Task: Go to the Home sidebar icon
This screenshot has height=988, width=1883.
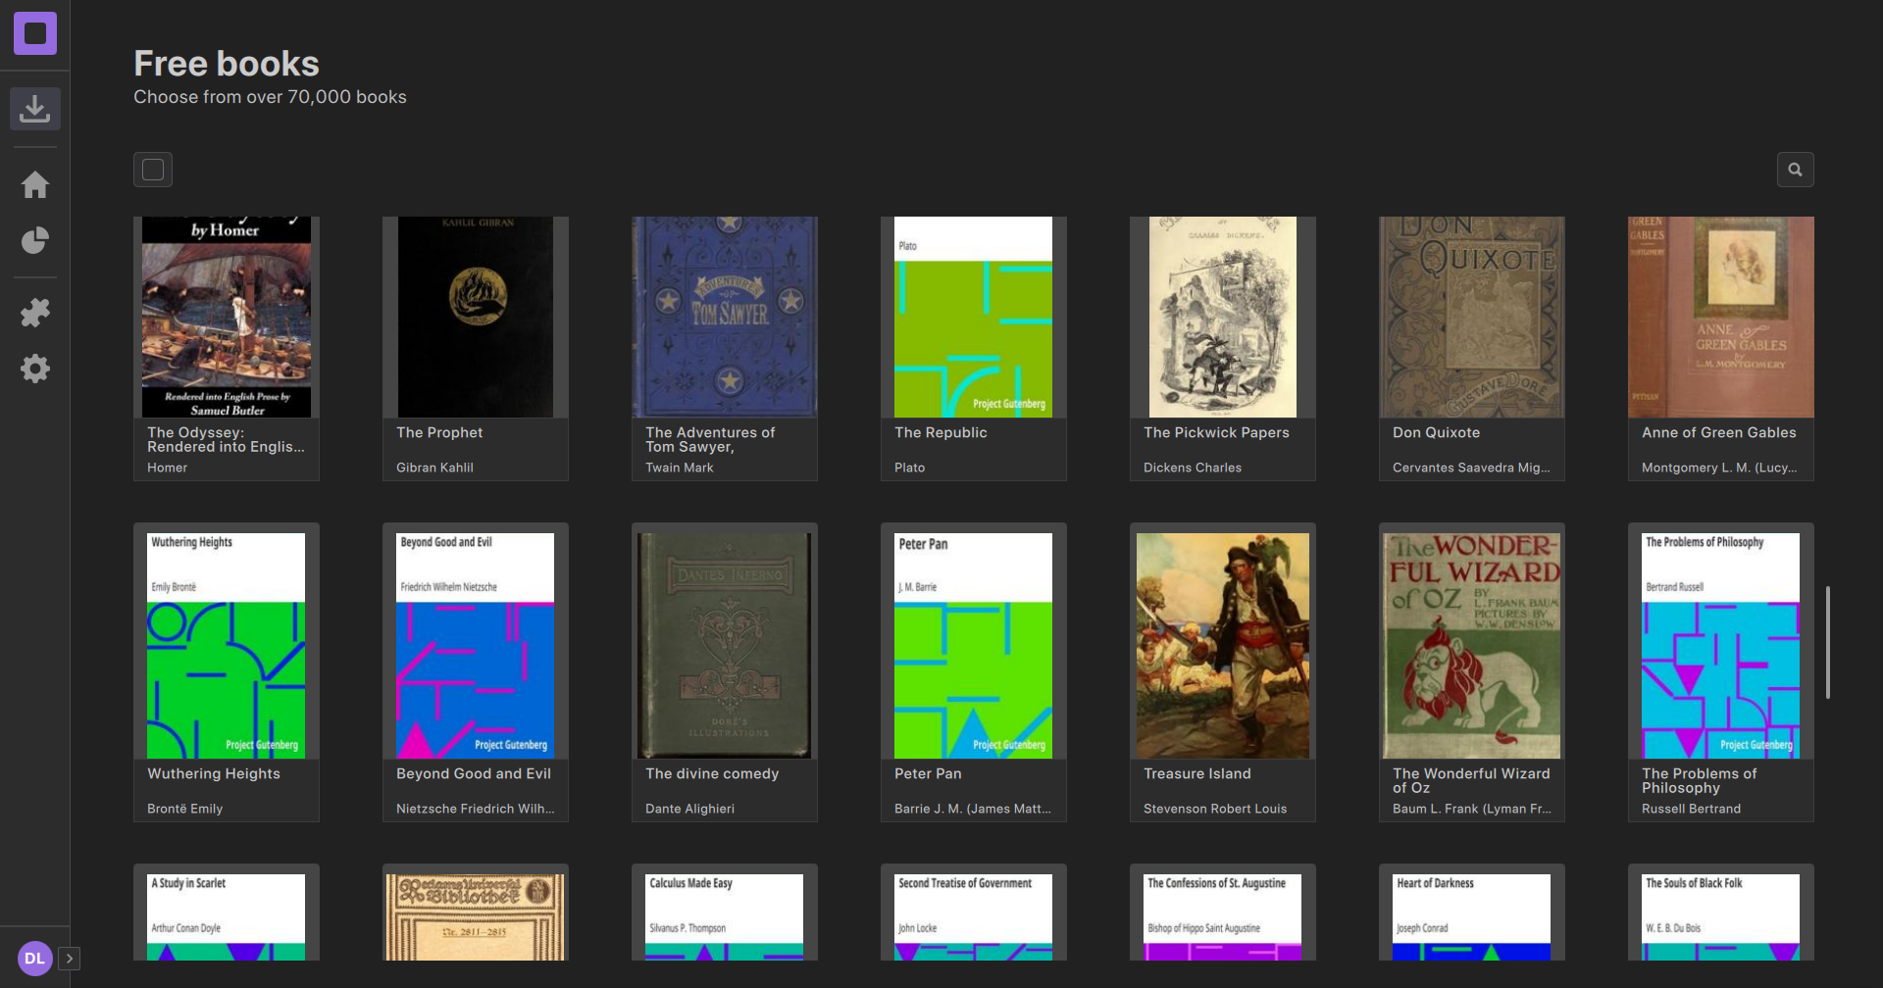Action: point(35,184)
